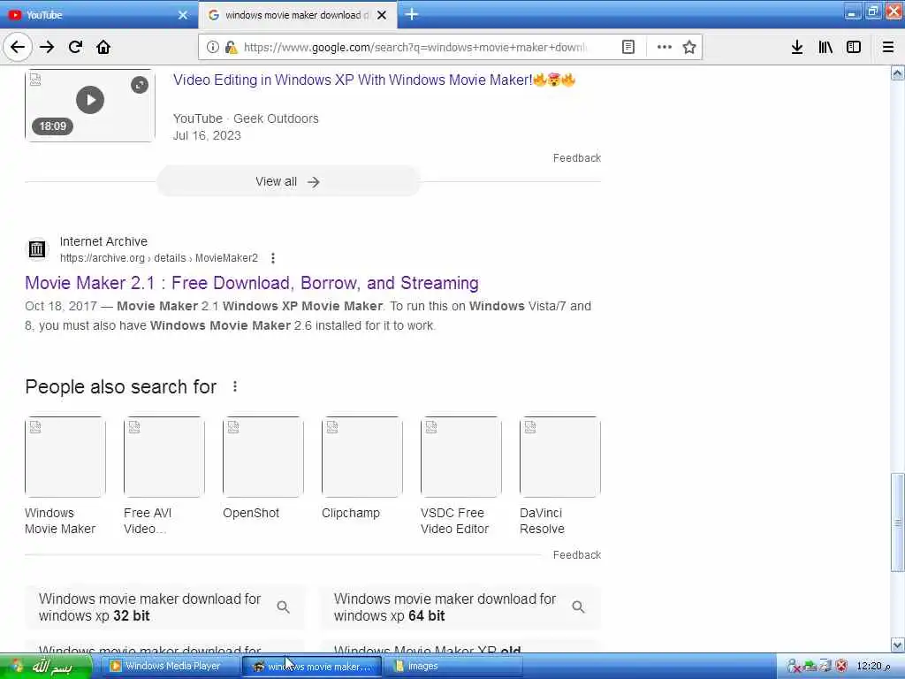Click the URL address field
This screenshot has width=905, height=679.
[x=414, y=48]
